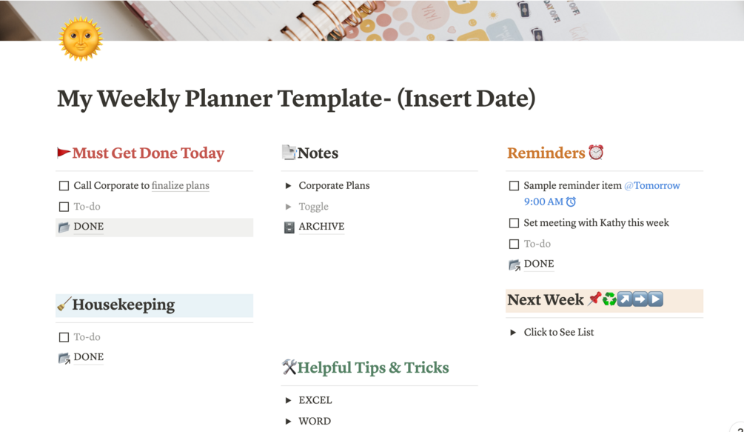Click the file cabinet icon beside ARCHIVE
This screenshot has height=432, width=744.
(289, 227)
